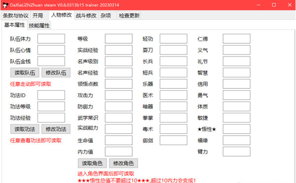Select the 耍刀 input box
This screenshot has width=296, height=183.
coord(174,50)
